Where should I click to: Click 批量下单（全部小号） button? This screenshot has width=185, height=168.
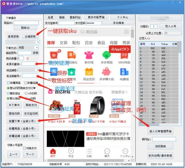(x=23, y=121)
